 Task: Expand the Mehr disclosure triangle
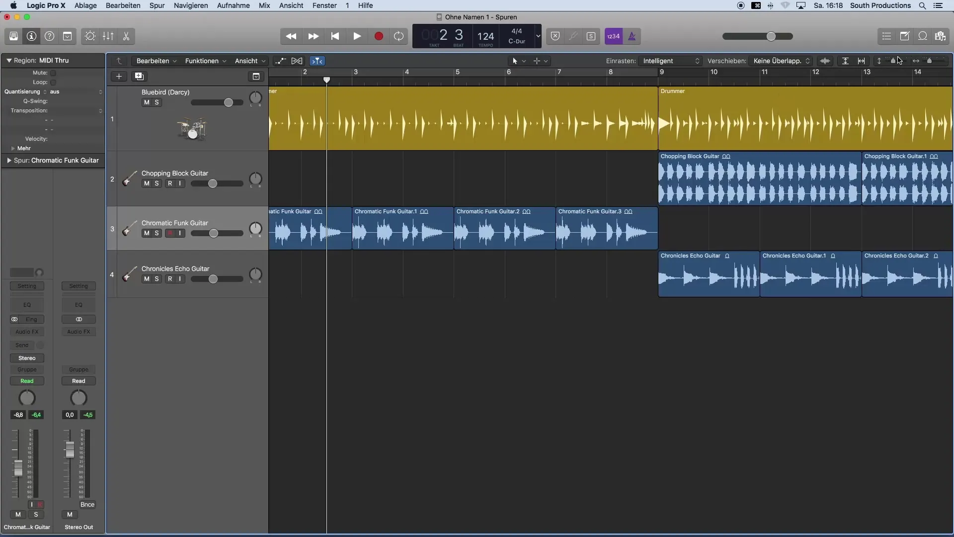pyautogui.click(x=13, y=148)
